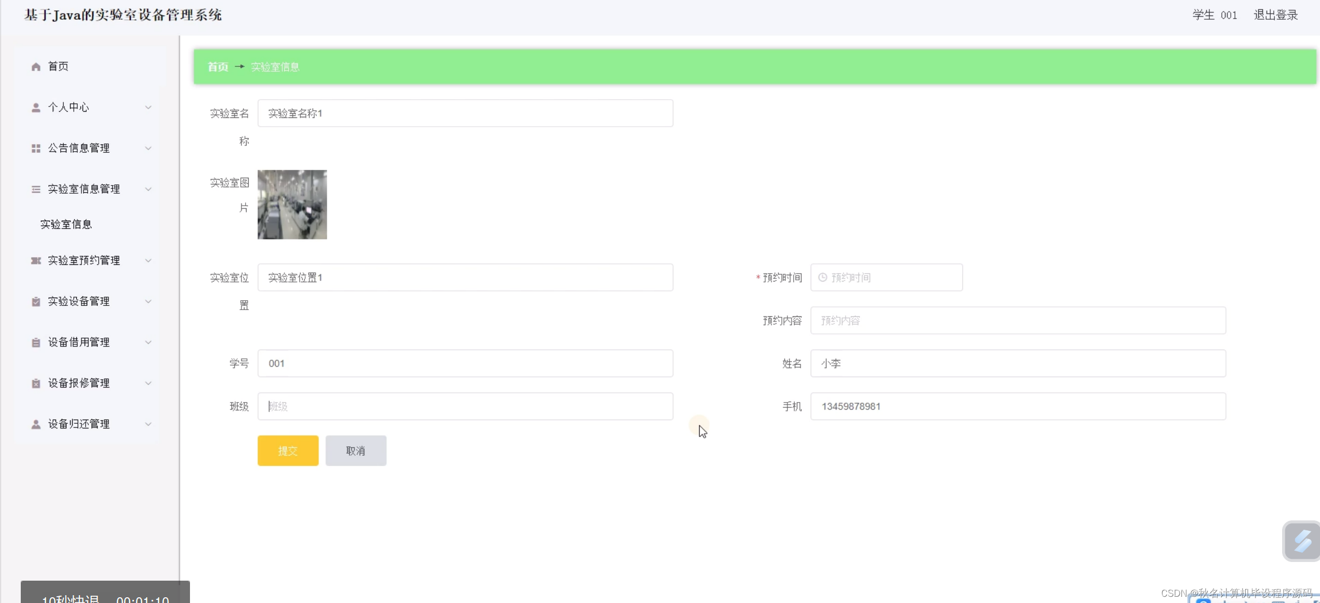
Task: Click the person icon for 个人中心
Action: 36,108
